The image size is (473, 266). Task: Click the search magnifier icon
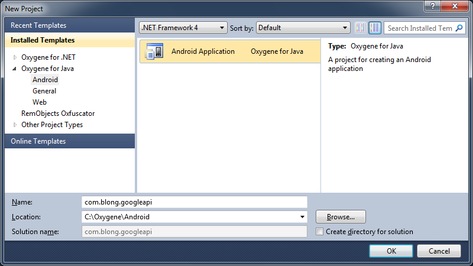point(459,28)
